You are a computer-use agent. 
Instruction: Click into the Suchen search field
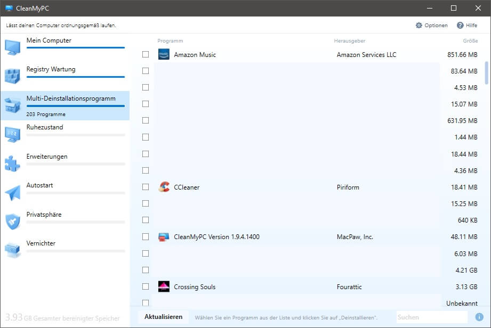click(x=432, y=317)
